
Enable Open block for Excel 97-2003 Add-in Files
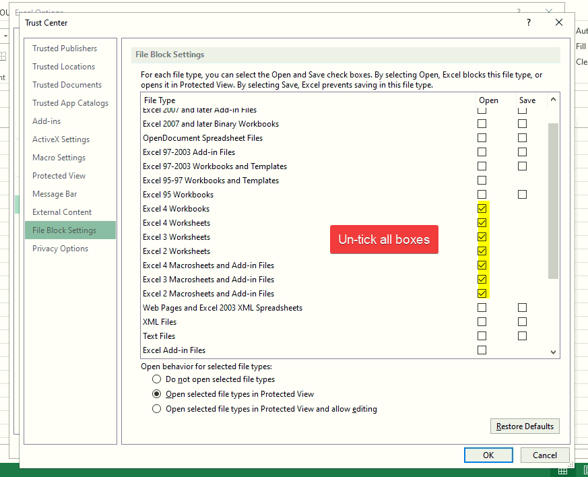[x=482, y=152]
